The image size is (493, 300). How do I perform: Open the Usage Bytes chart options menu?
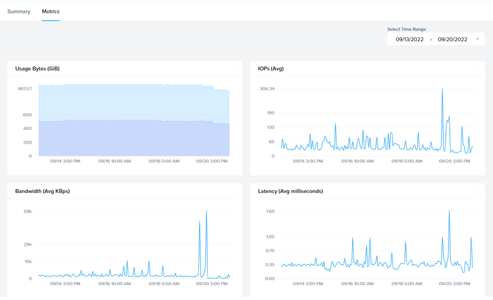tap(234, 69)
